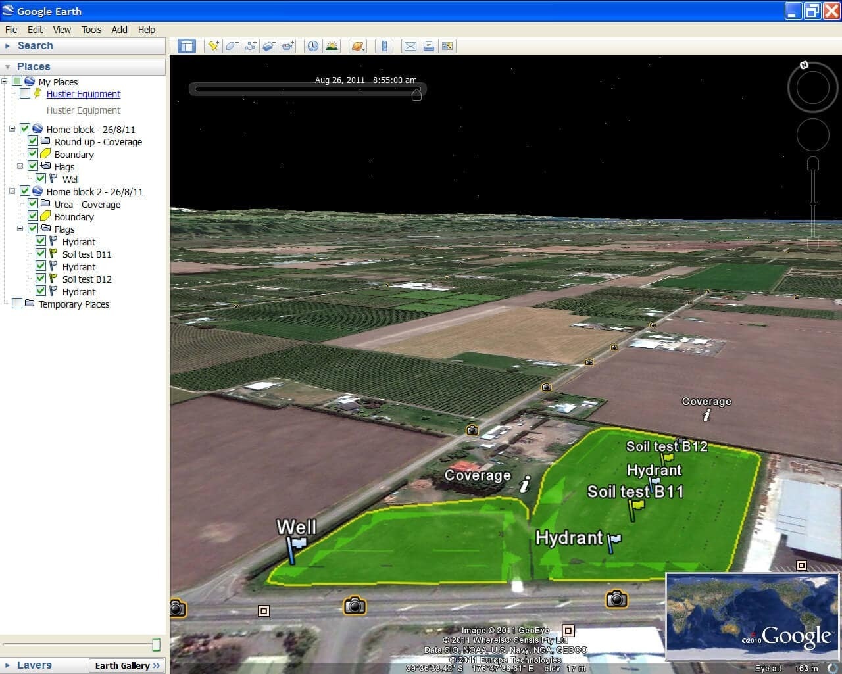Click the Add Image Overlay tool
The image size is (842, 674).
click(268, 46)
